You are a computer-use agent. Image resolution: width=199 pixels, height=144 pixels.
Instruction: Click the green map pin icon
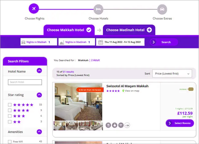123,91
